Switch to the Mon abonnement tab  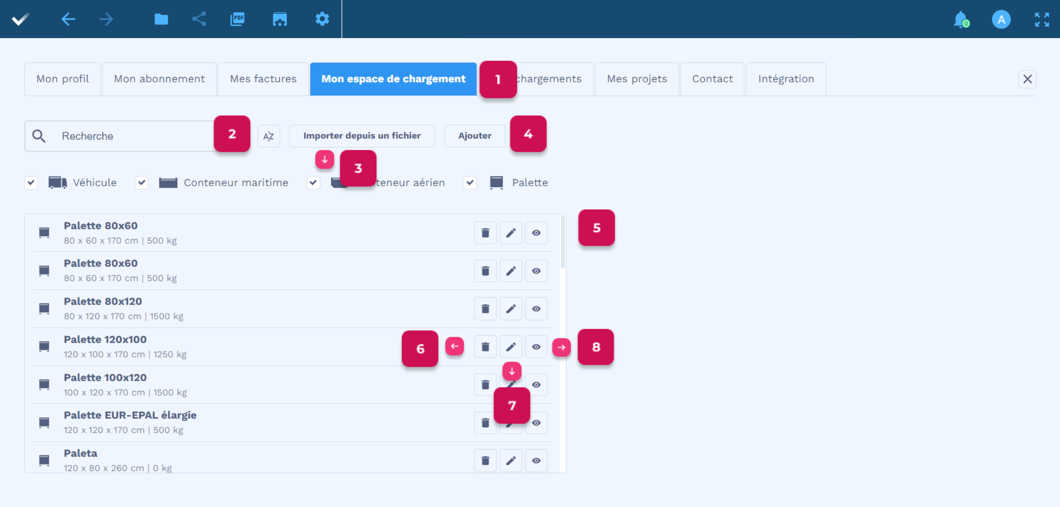159,79
